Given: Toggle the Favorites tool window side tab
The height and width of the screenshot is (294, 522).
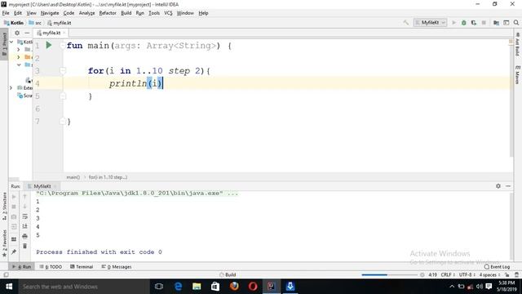Looking at the screenshot, I should (4, 243).
